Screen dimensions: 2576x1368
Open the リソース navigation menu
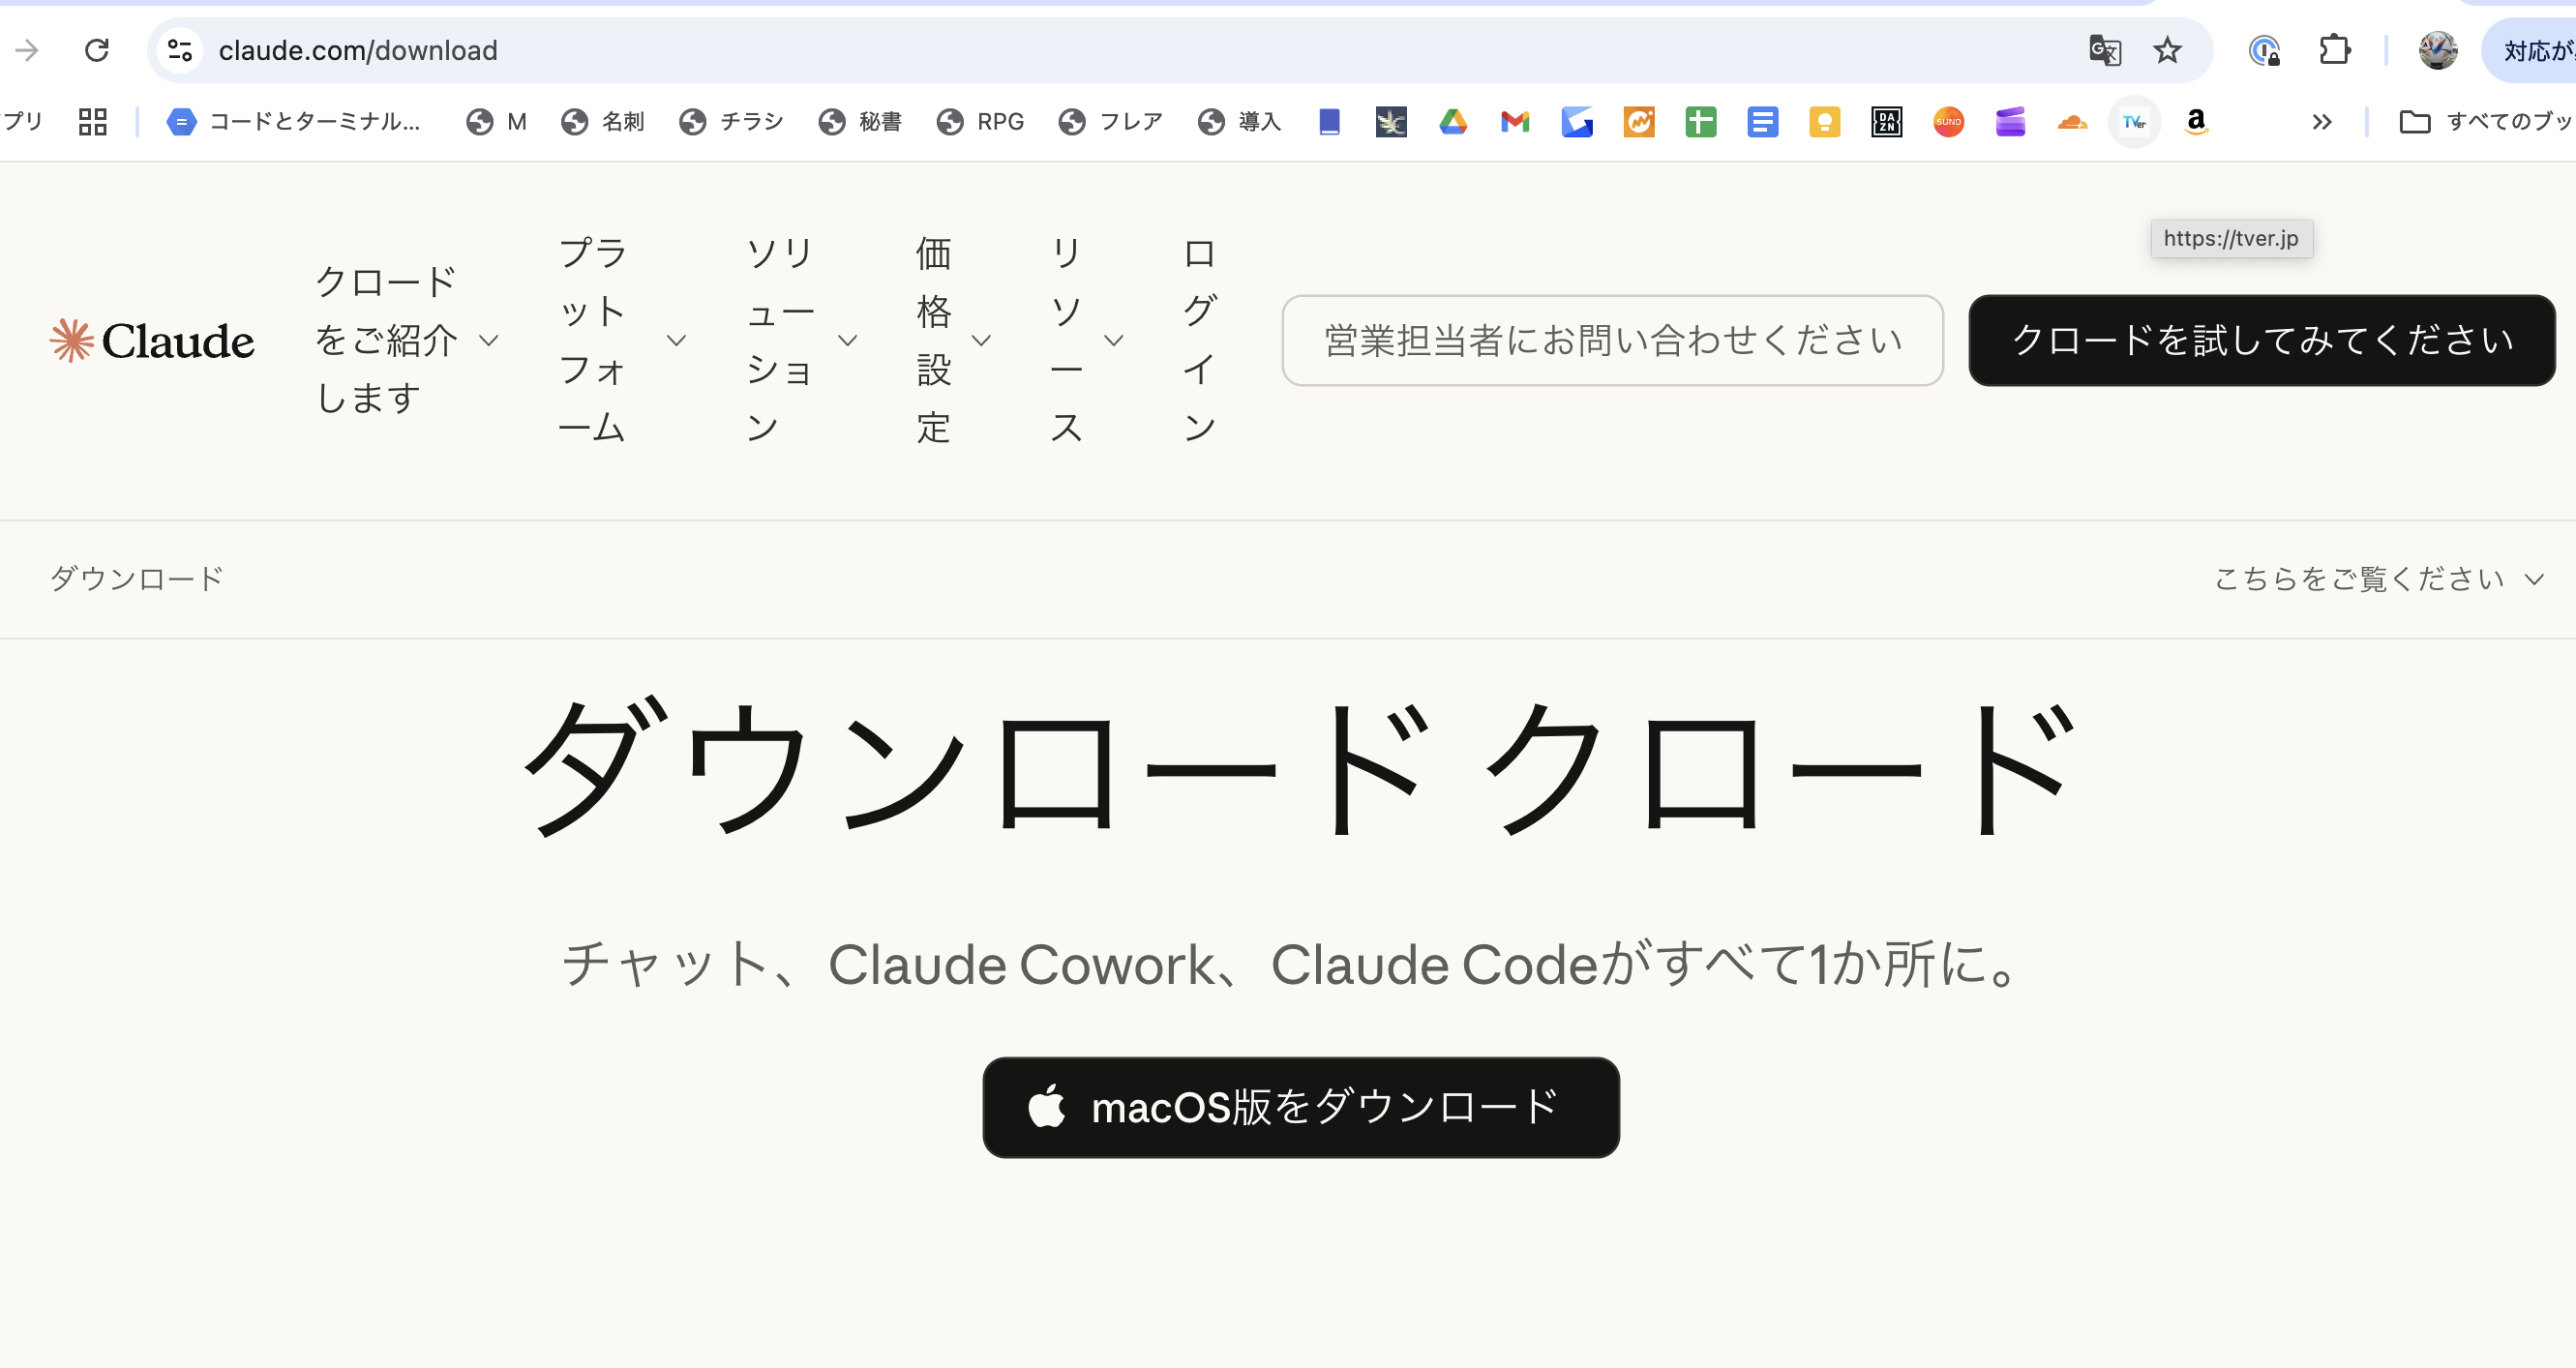pos(1080,340)
